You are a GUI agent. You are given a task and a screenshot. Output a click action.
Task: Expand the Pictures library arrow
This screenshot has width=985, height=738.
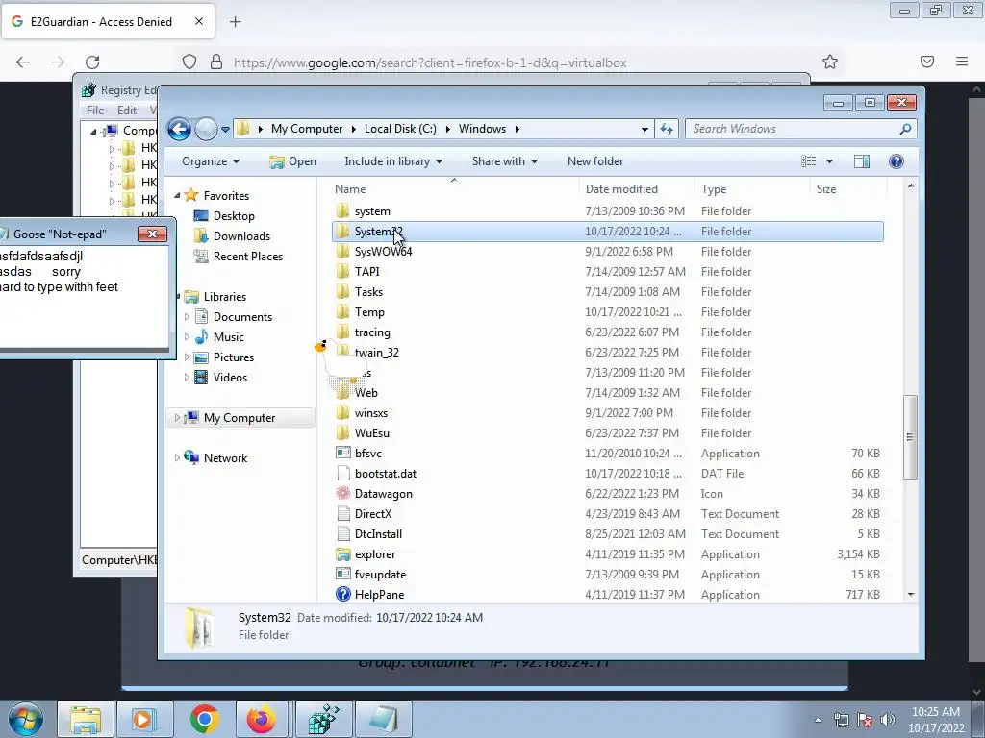coord(187,357)
